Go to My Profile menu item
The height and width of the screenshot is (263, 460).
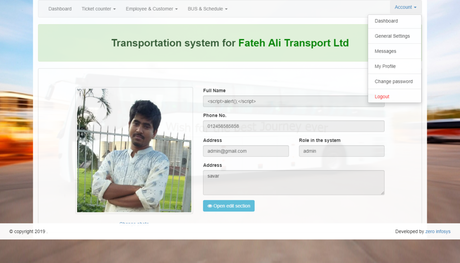coord(385,66)
